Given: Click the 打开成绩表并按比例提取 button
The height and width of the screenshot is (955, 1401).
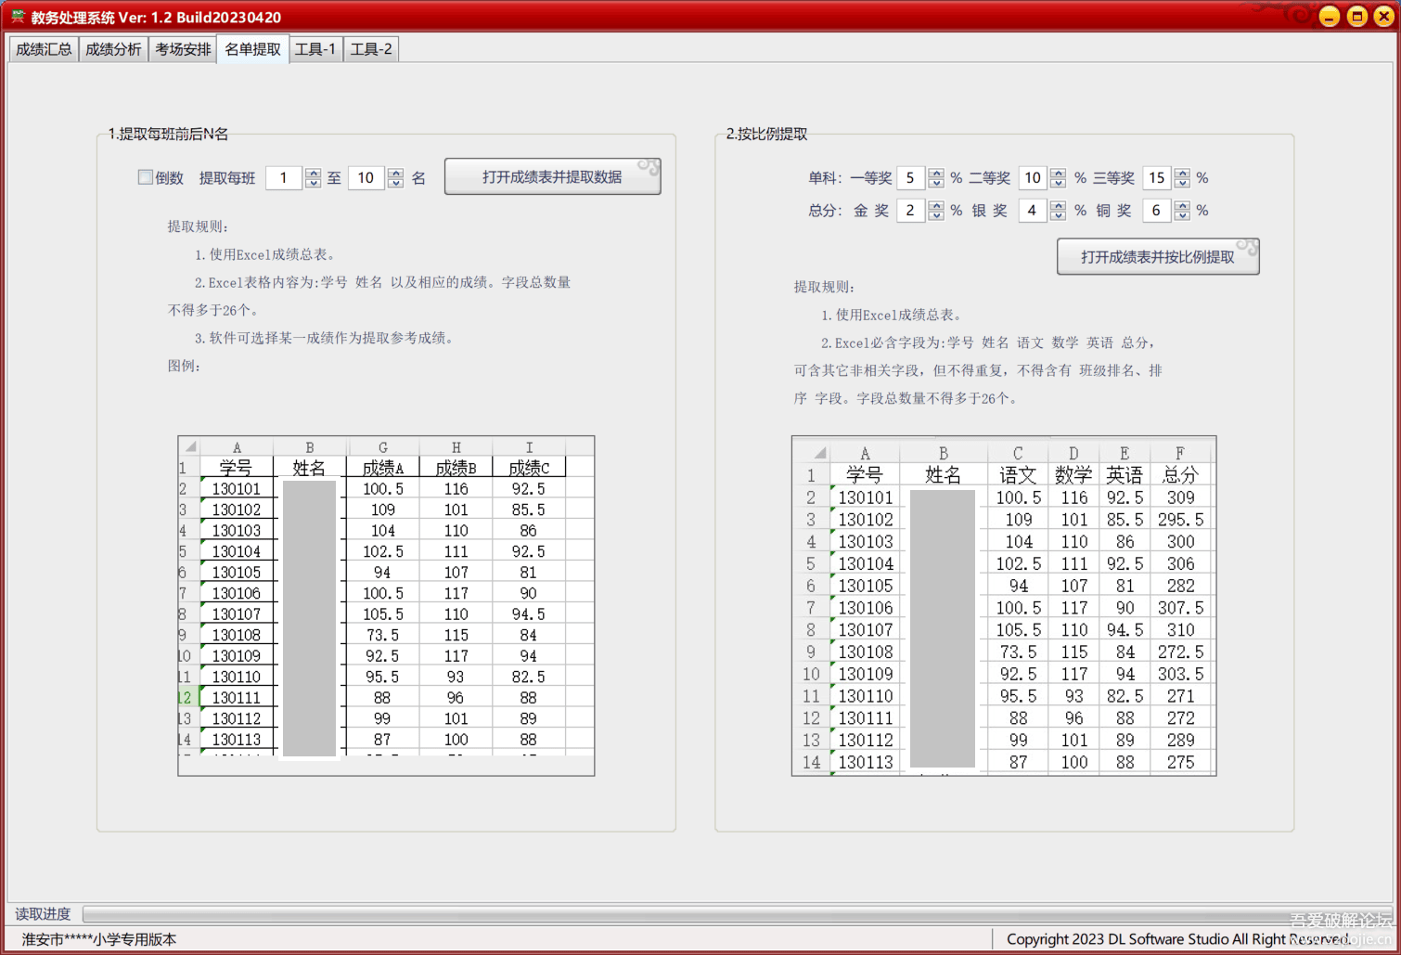Looking at the screenshot, I should pos(1158,256).
